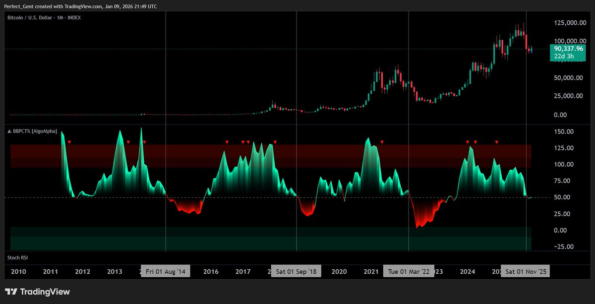Click the 125.00 indicator axis value
595x304 pixels.
[x=565, y=148]
